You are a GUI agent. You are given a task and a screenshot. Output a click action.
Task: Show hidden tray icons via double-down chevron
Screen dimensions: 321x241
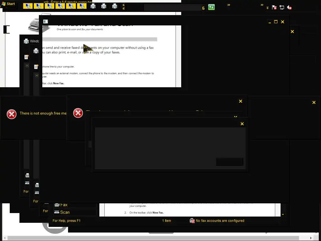point(267,8)
